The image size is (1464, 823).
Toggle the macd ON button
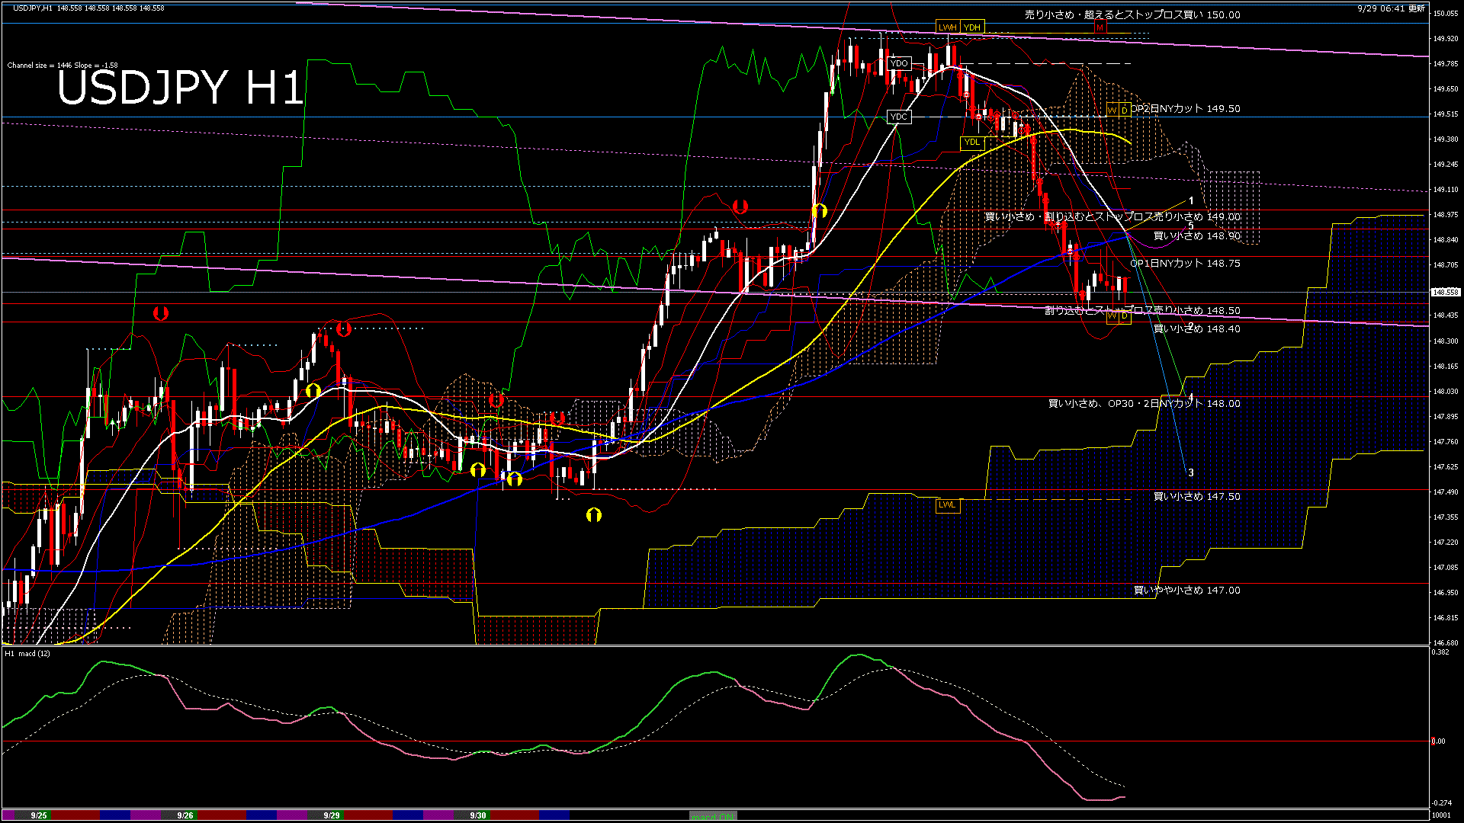click(713, 816)
